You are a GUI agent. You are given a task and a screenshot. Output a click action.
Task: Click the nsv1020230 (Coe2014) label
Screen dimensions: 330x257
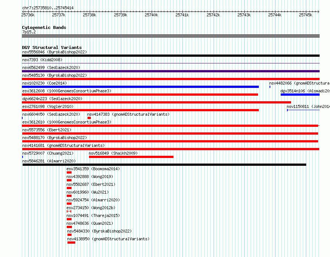44,83
